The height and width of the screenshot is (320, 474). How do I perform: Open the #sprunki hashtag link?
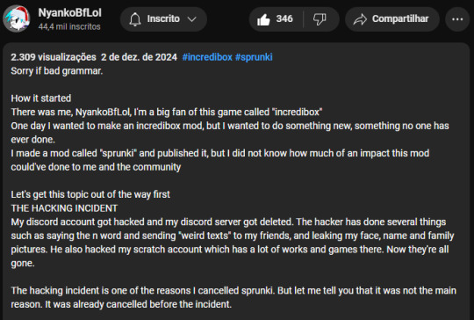[x=254, y=57]
